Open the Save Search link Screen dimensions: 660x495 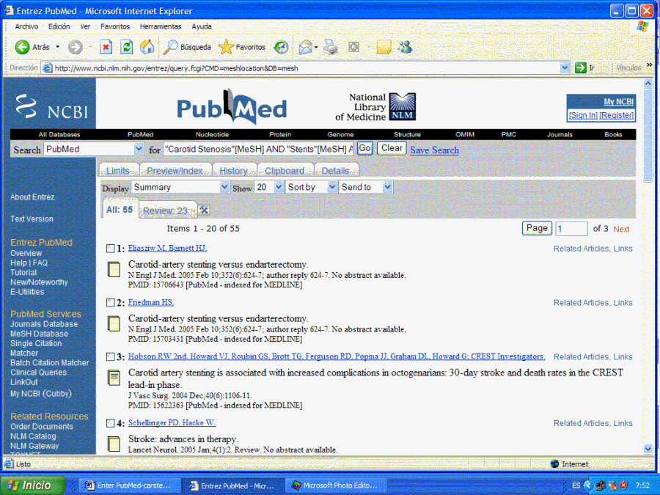point(434,150)
